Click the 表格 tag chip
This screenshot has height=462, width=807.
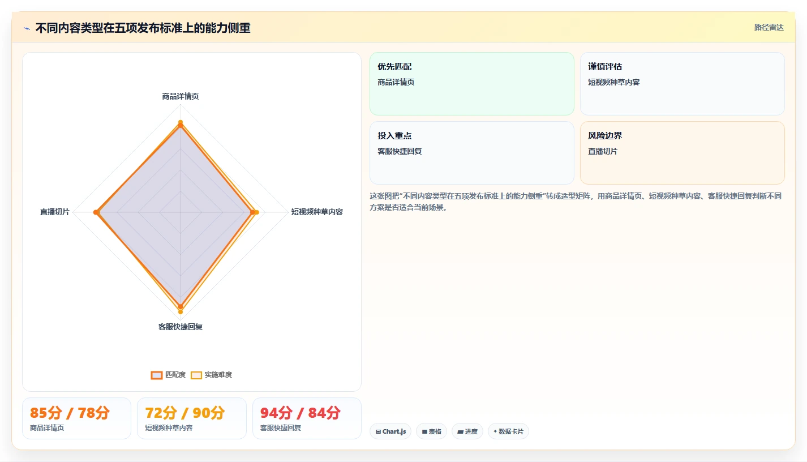point(431,431)
